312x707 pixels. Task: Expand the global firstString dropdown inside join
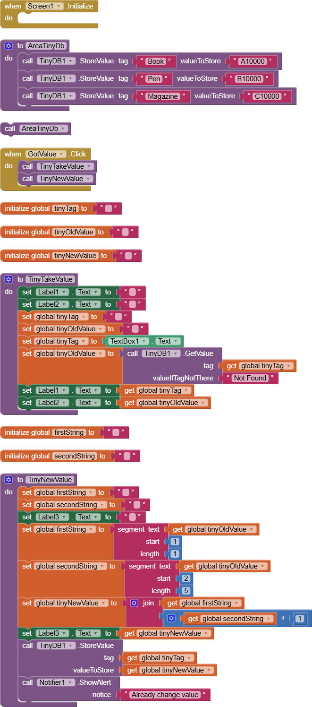click(x=236, y=603)
